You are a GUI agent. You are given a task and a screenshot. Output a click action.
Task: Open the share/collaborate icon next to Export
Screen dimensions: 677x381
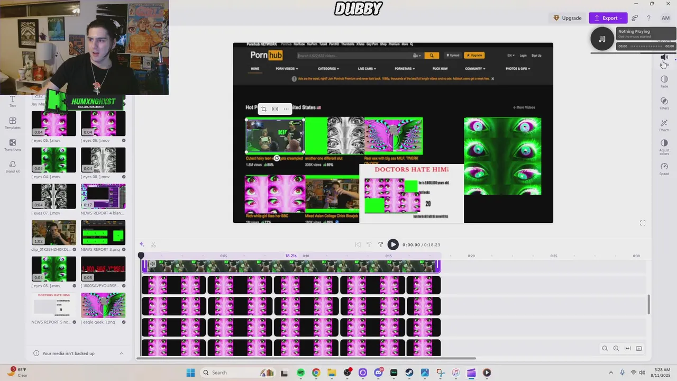635,18
